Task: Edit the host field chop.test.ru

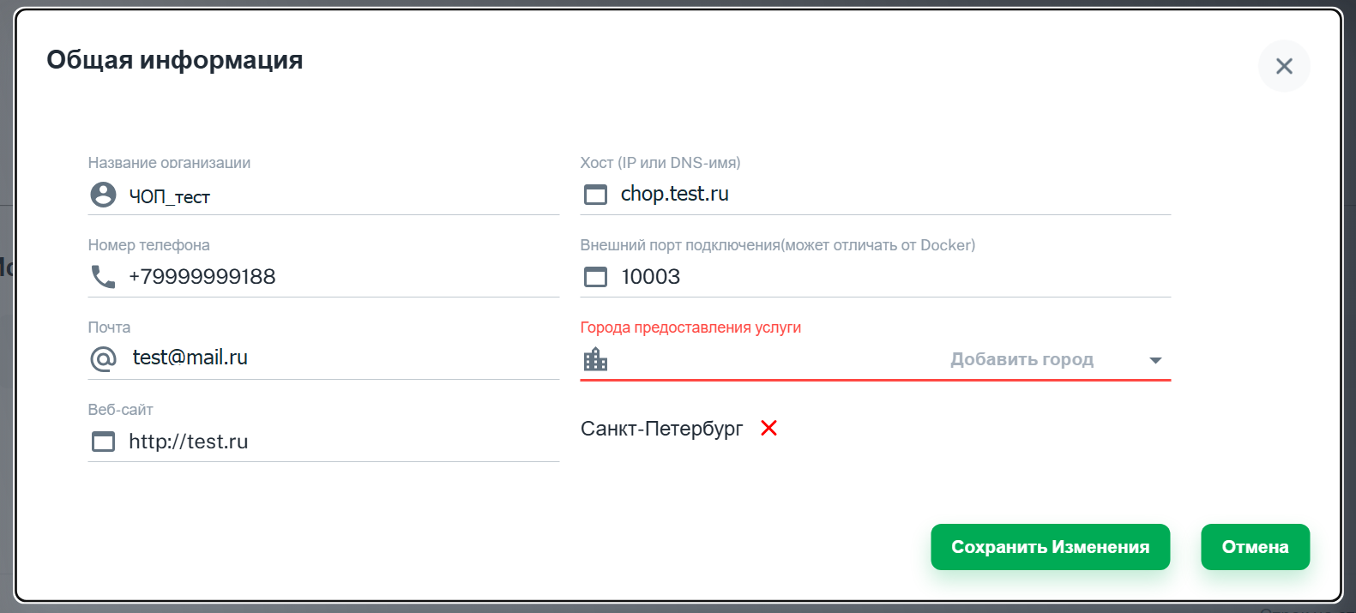Action: pos(892,195)
